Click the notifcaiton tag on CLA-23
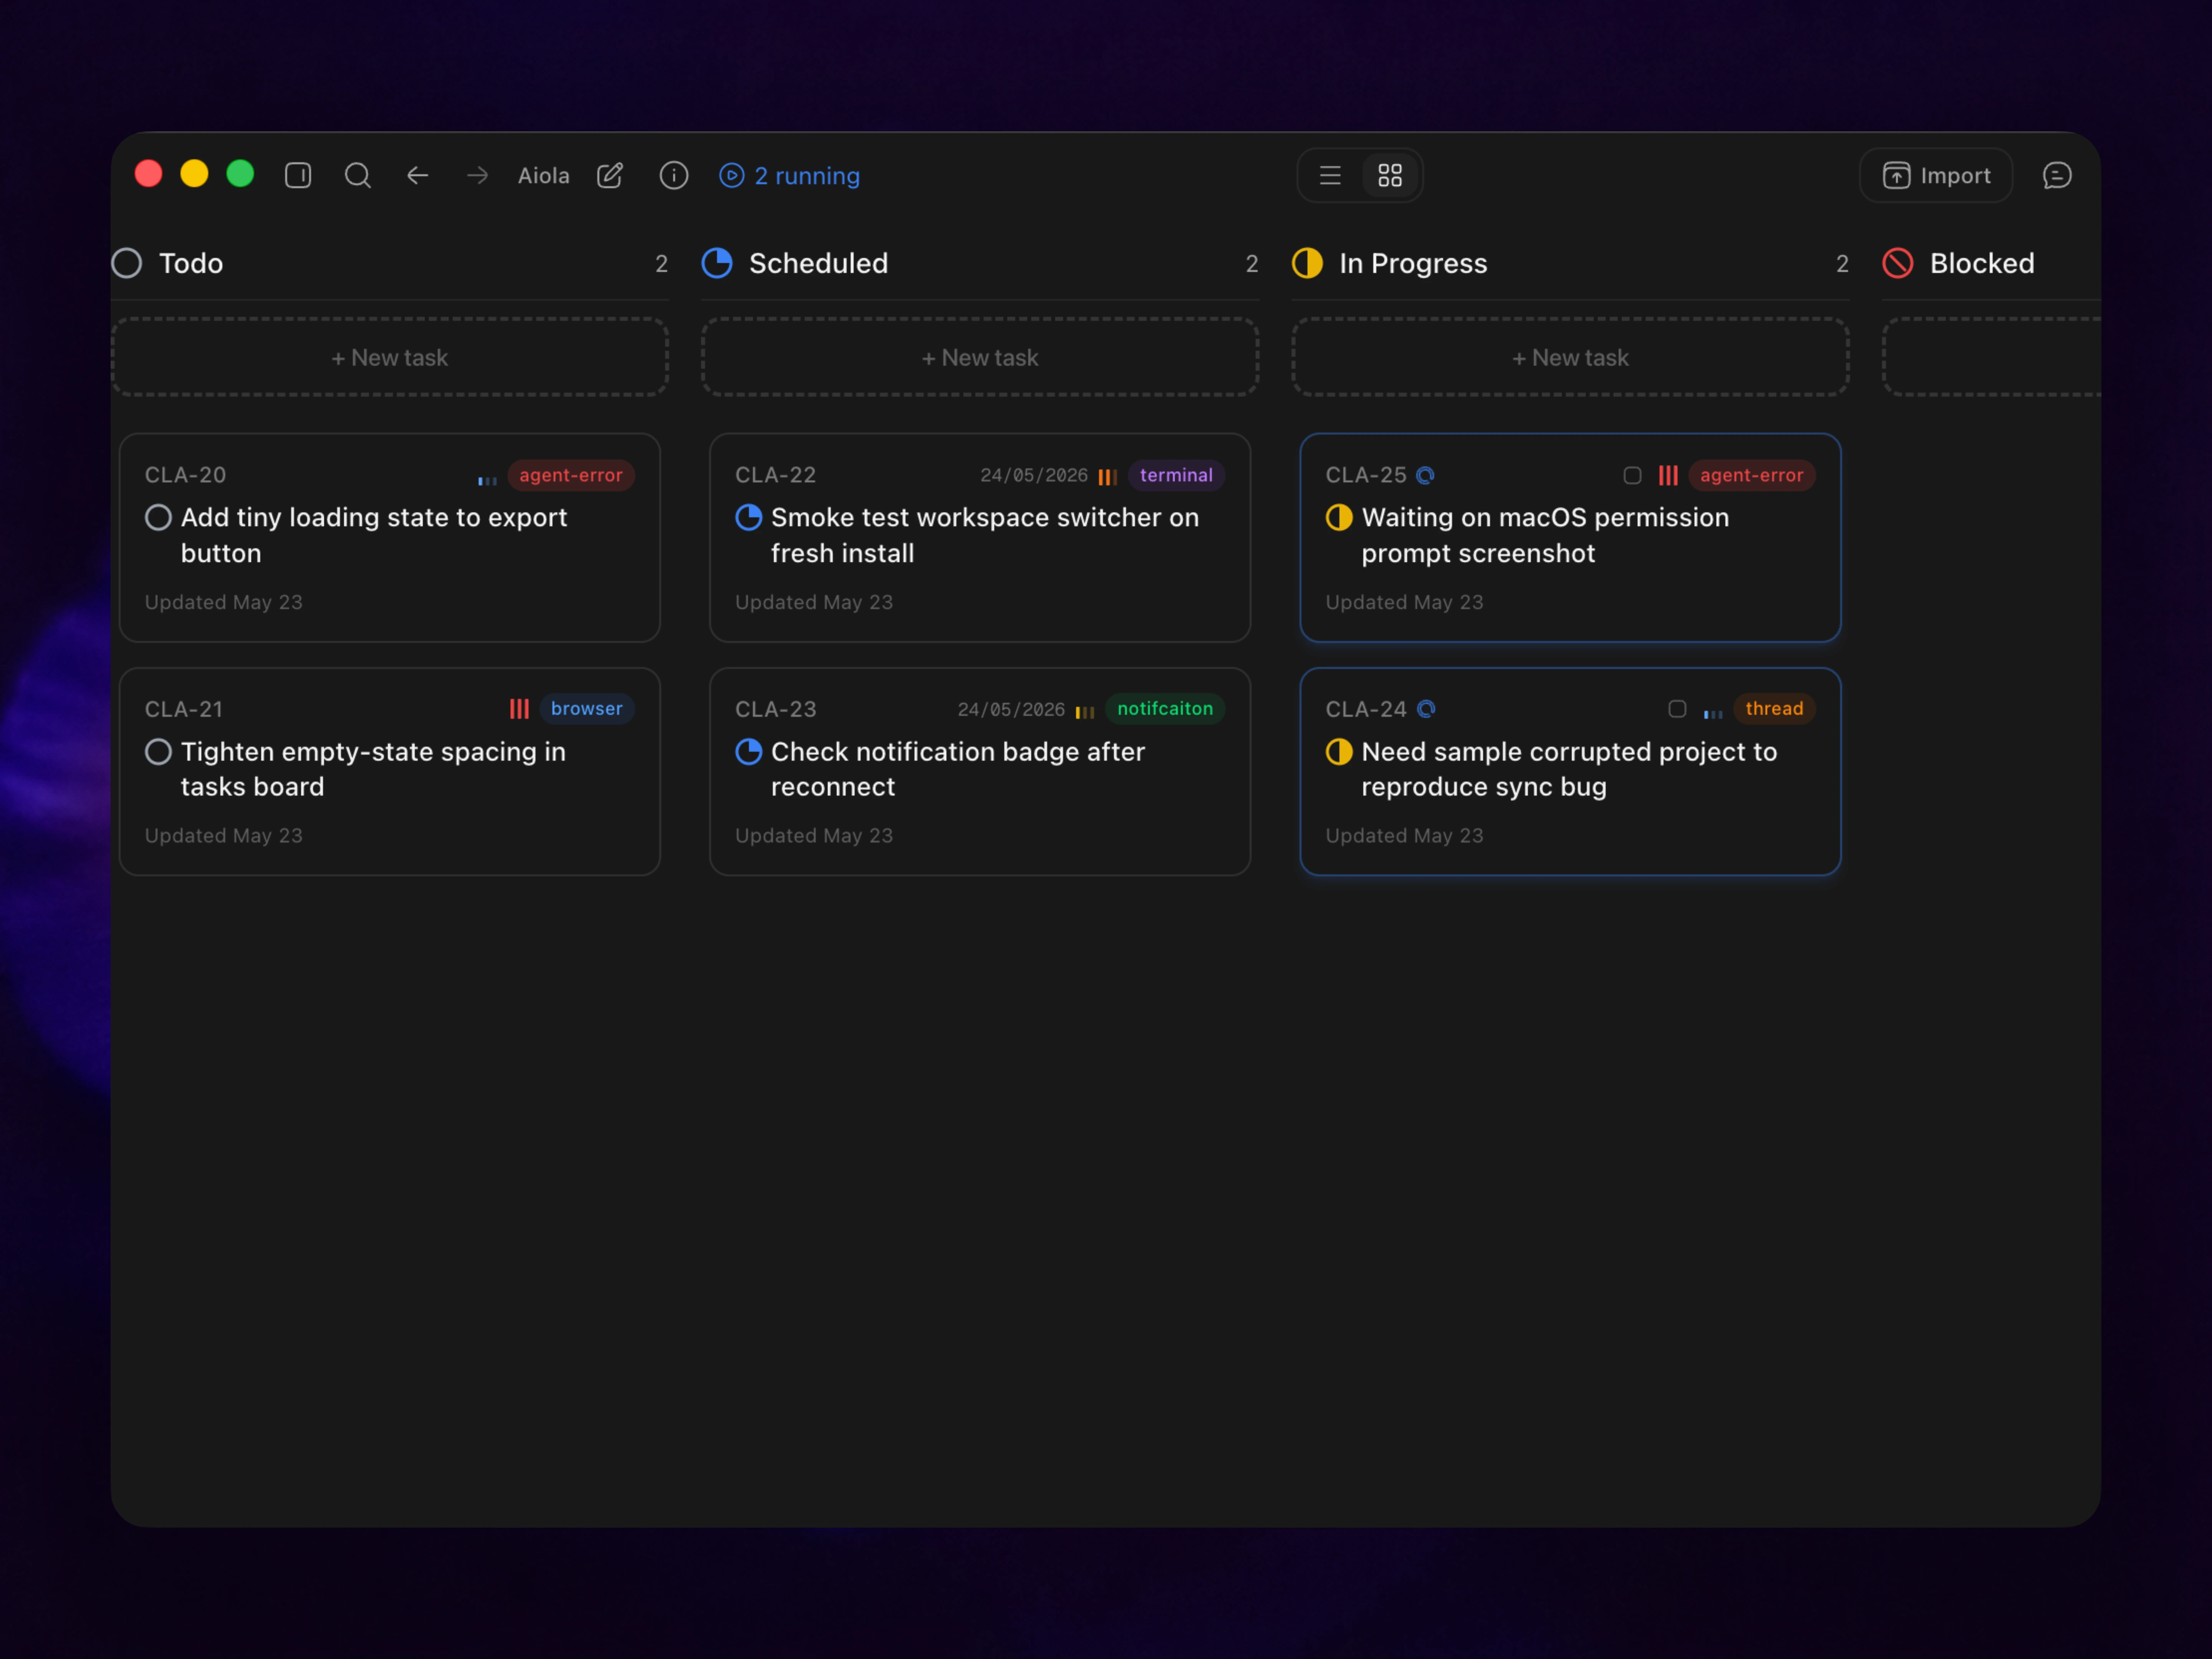Screen dimensions: 2212x1659 (1165, 708)
